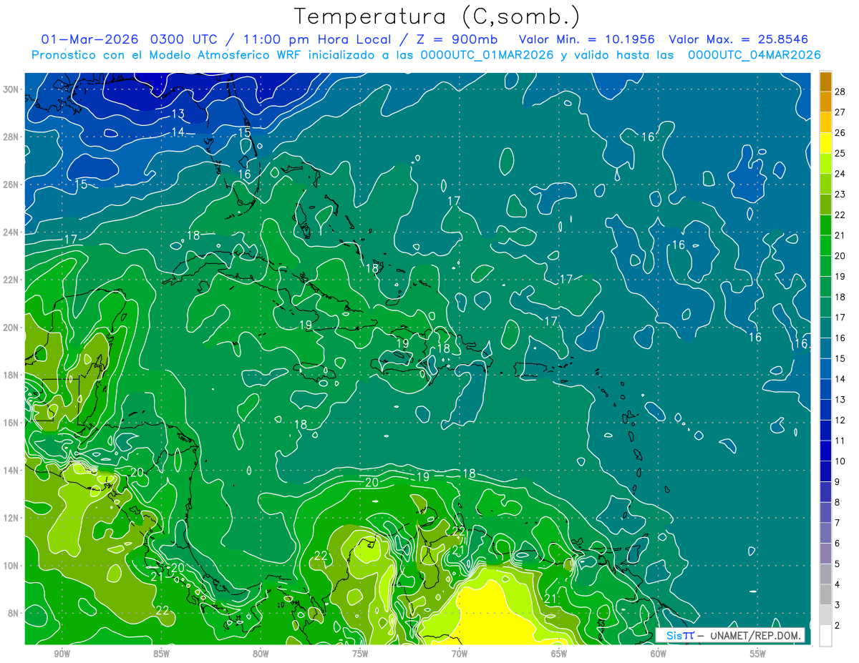Click the "85W" longitude axis label
Image resolution: width=859 pixels, height=663 pixels.
[x=161, y=654]
